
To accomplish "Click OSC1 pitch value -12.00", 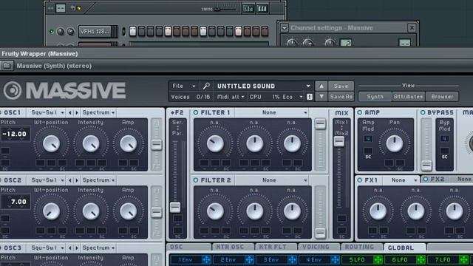I will (x=15, y=134).
